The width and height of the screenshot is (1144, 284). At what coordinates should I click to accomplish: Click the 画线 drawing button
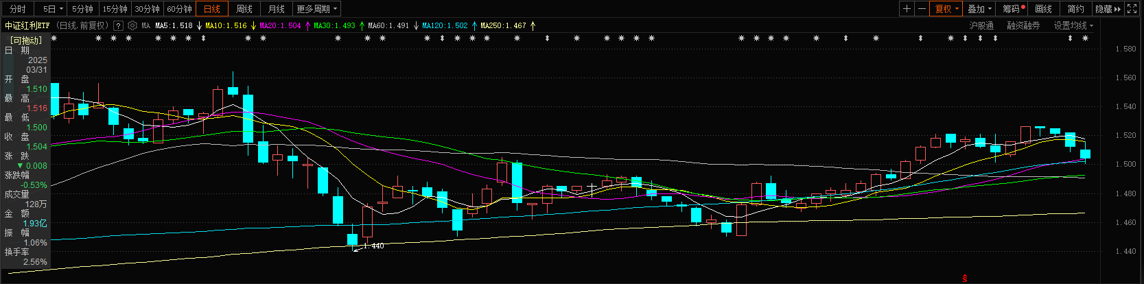(x=1044, y=9)
